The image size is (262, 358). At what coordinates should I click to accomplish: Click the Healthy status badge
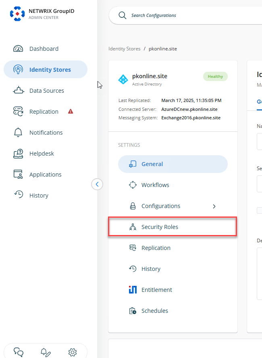click(x=215, y=77)
